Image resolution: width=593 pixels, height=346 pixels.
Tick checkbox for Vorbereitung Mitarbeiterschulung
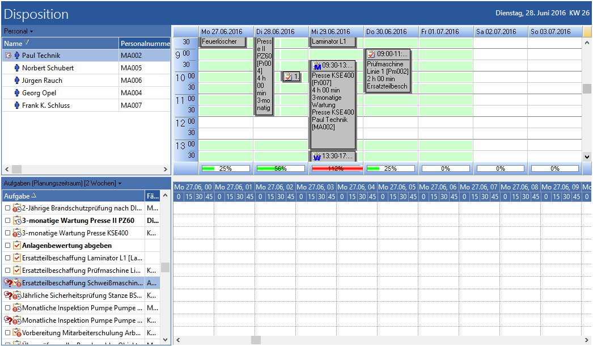(7, 333)
